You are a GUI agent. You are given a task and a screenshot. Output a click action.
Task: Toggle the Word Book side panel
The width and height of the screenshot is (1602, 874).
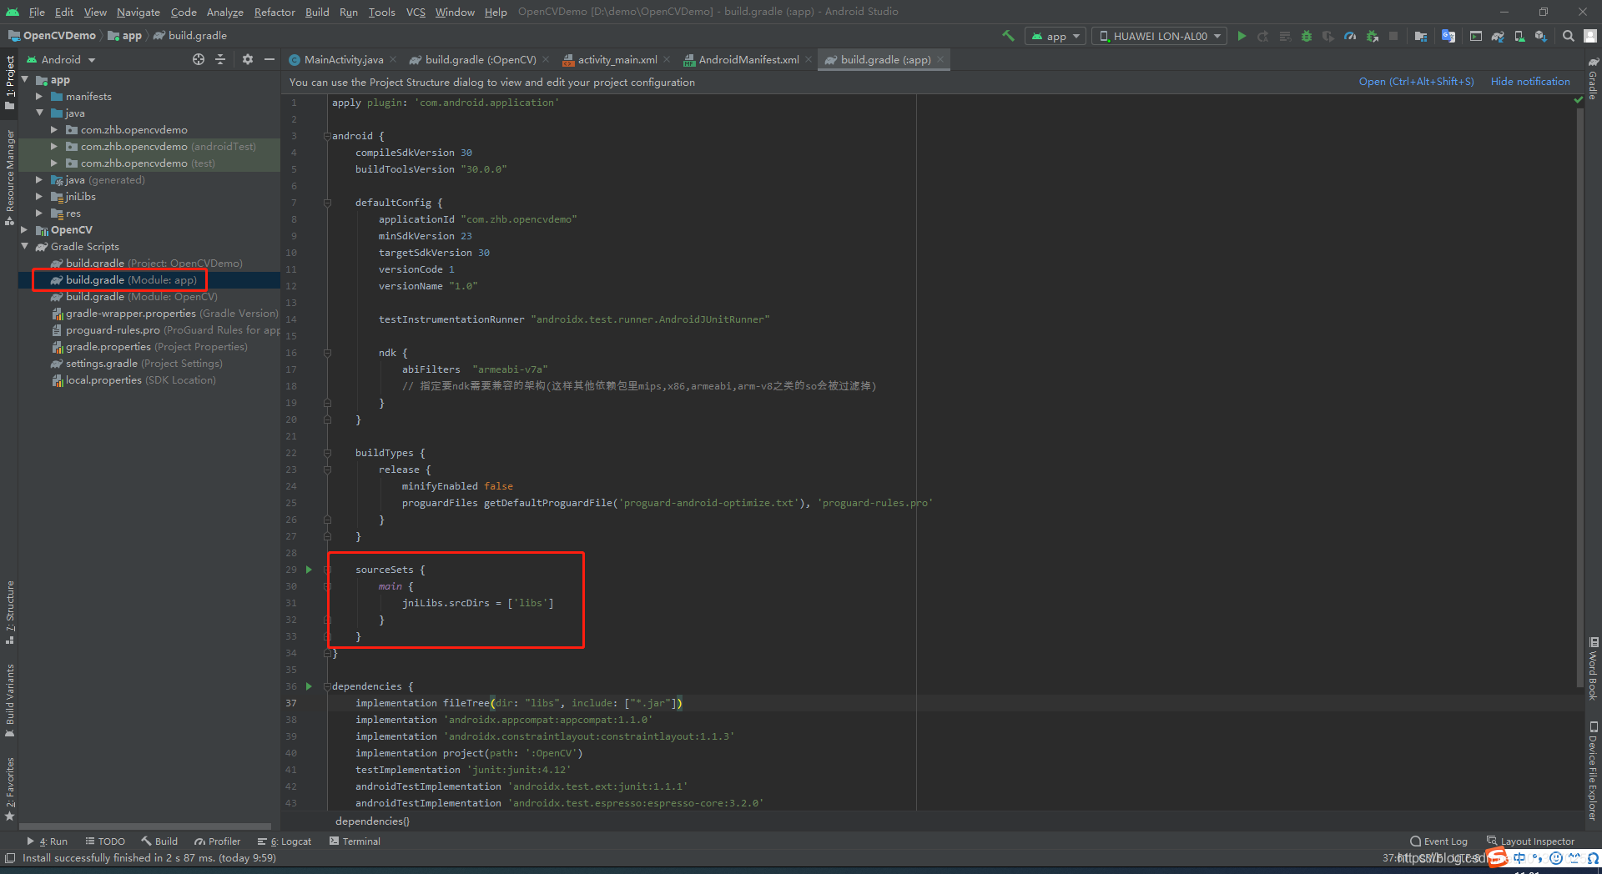tap(1593, 669)
